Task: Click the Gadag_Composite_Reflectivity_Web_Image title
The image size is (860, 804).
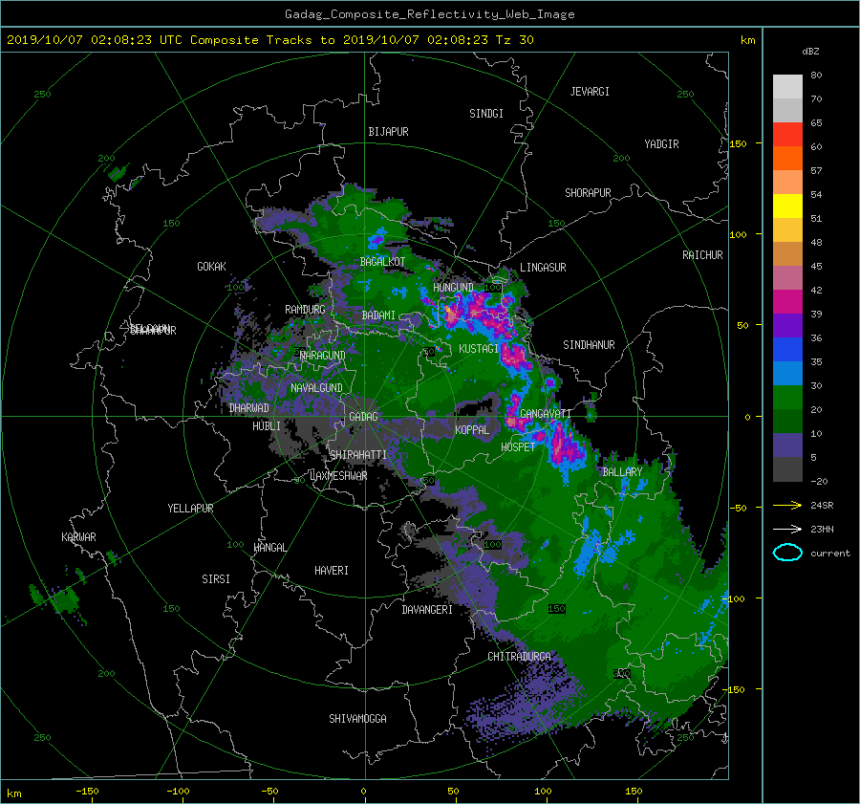Action: point(429,14)
